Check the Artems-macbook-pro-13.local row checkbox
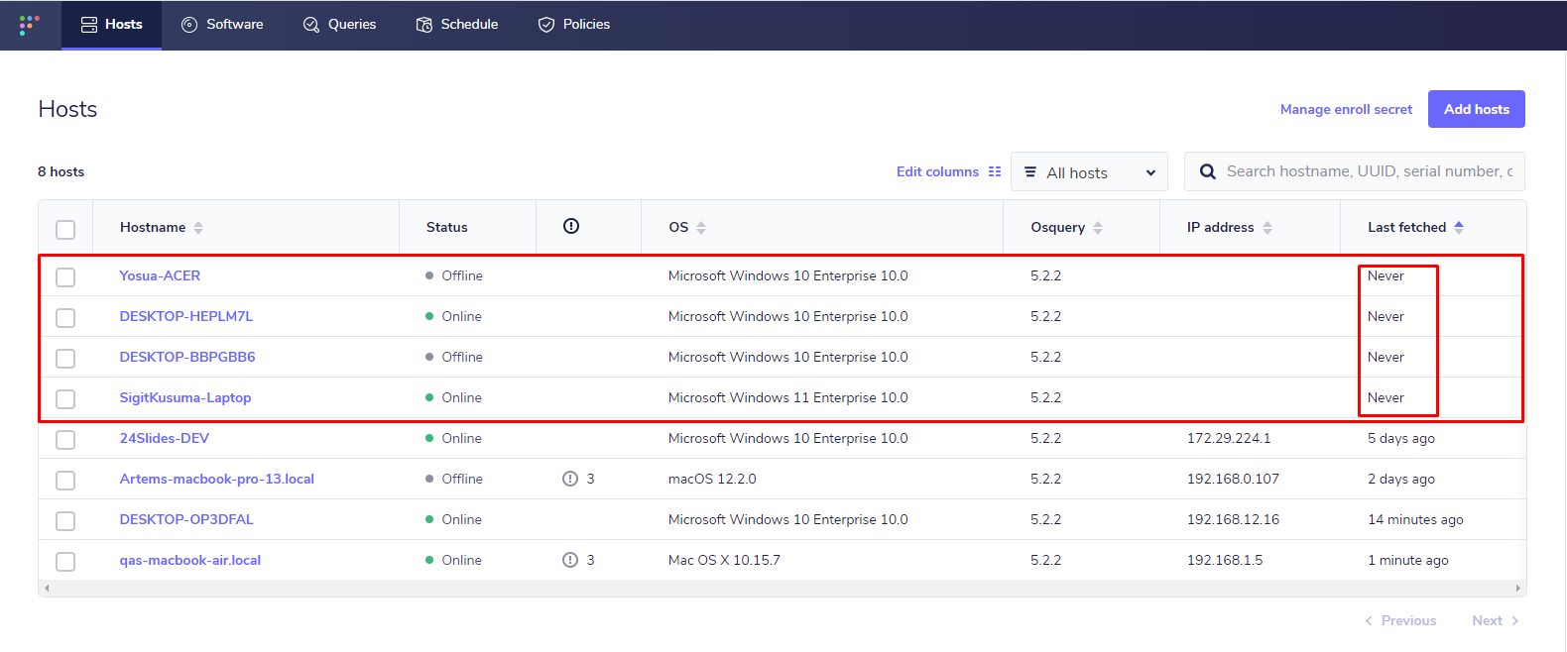 click(x=65, y=481)
